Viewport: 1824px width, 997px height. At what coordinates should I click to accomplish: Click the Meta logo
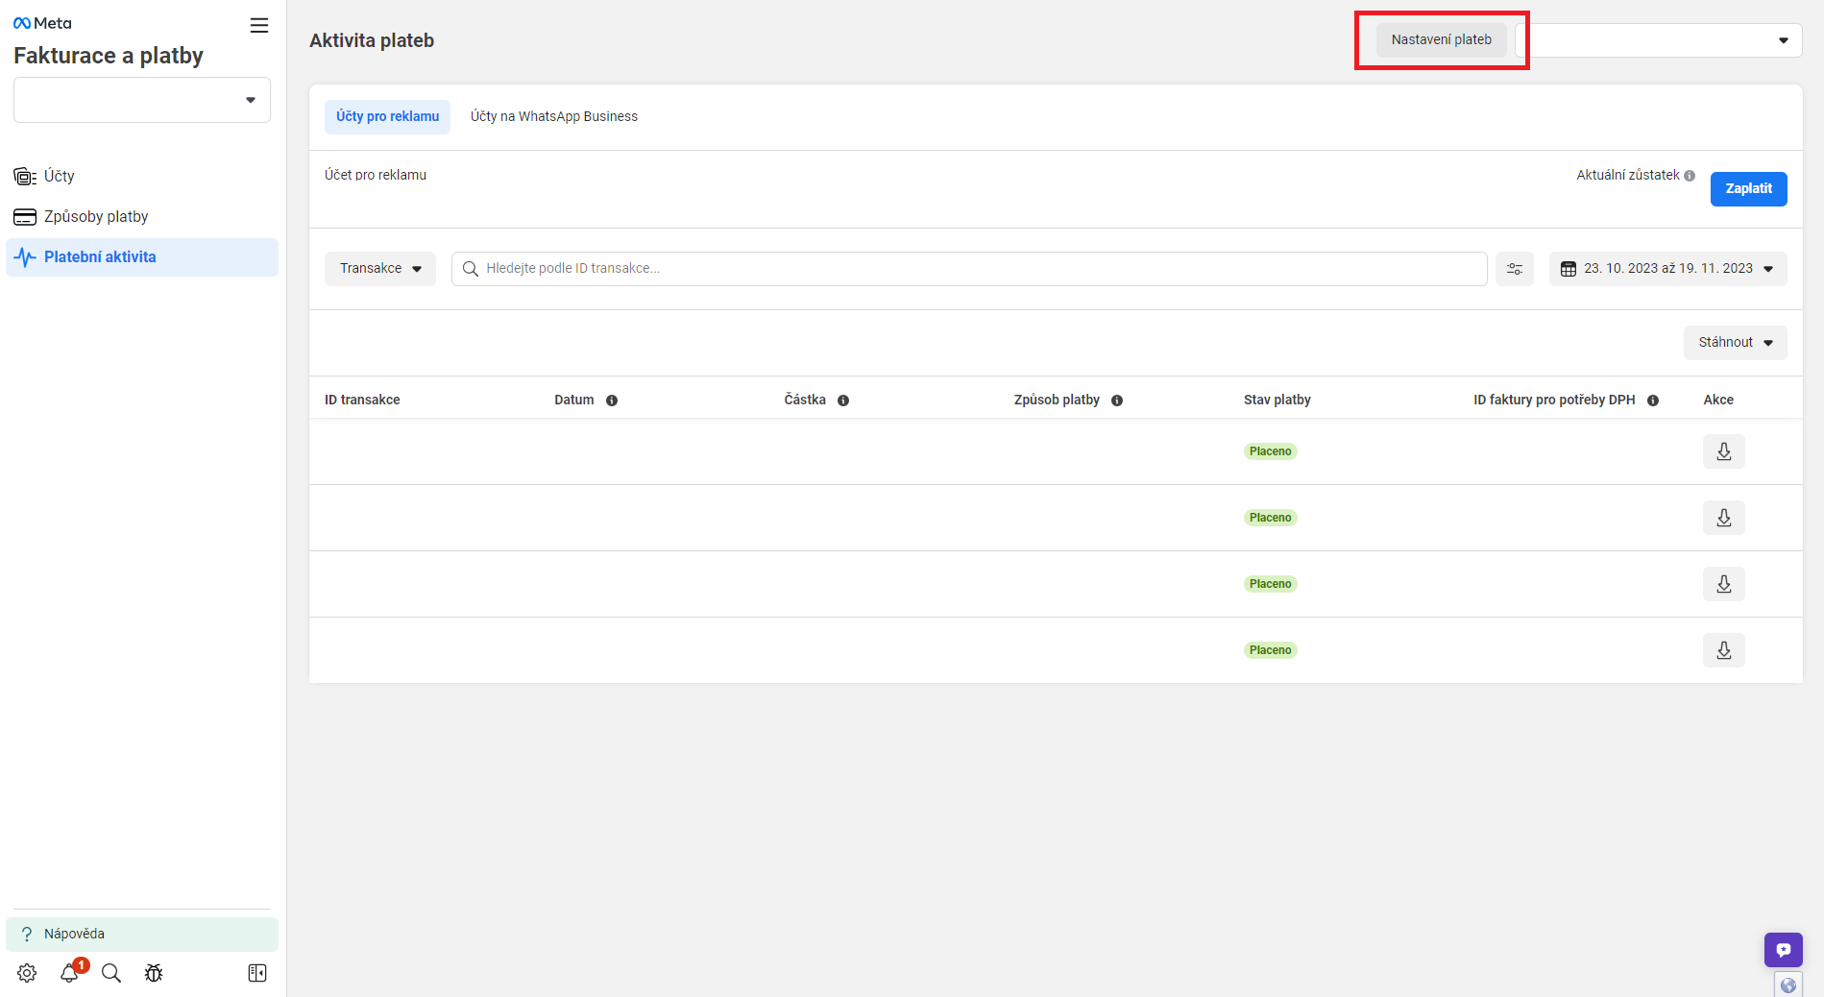43,23
